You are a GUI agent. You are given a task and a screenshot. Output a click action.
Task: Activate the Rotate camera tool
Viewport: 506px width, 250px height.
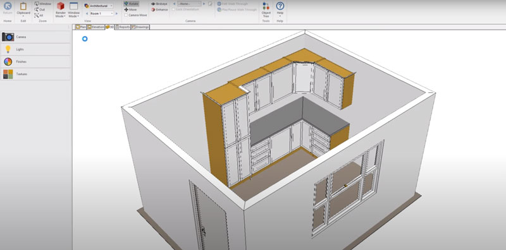[132, 4]
